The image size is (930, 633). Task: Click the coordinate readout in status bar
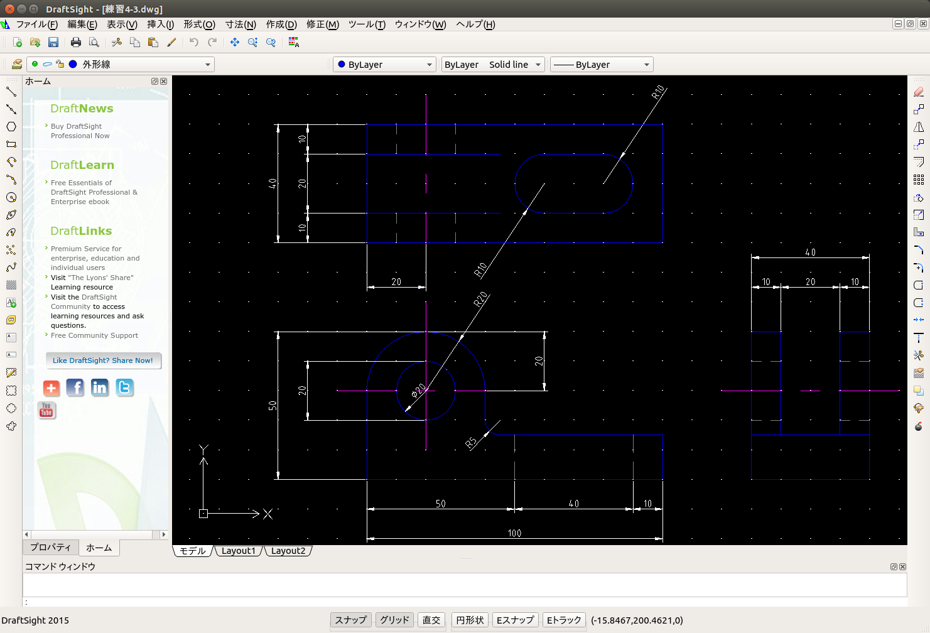(x=637, y=620)
